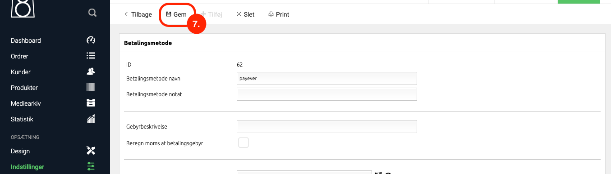Click the Indstillinger sliders icon

click(91, 166)
